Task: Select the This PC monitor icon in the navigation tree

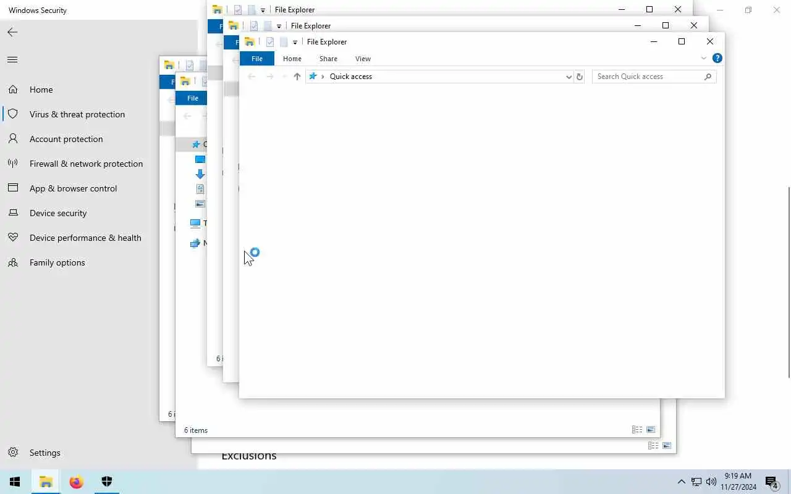Action: [195, 223]
